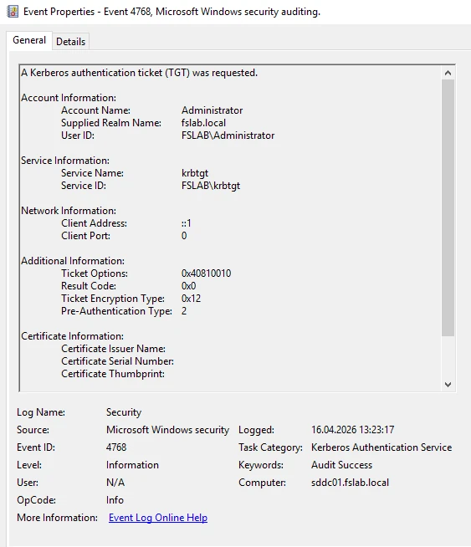Click the Supplied Realm Name fslab.local
This screenshot has height=547, width=471.
pos(203,123)
